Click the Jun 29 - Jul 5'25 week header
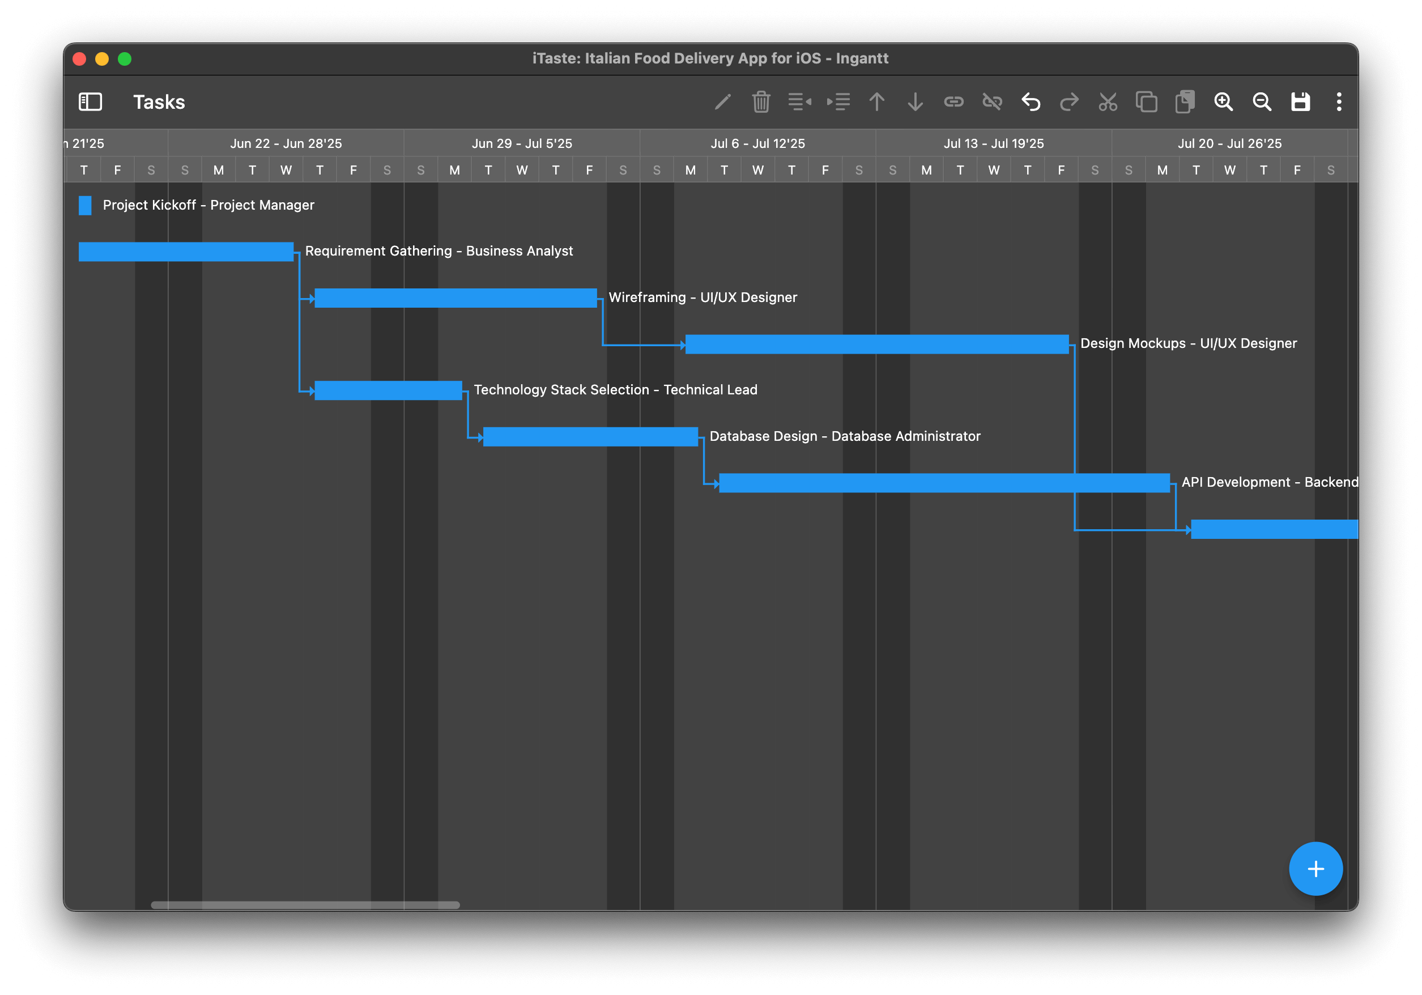This screenshot has width=1422, height=995. coord(522,143)
